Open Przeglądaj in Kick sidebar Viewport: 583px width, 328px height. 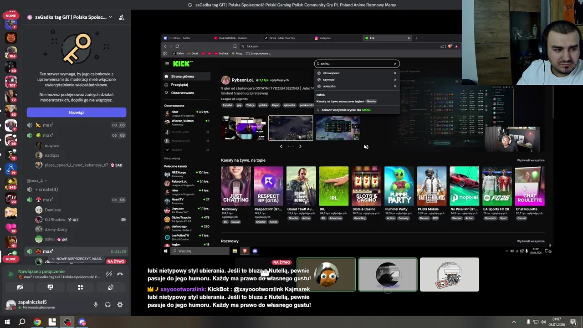pyautogui.click(x=186, y=85)
